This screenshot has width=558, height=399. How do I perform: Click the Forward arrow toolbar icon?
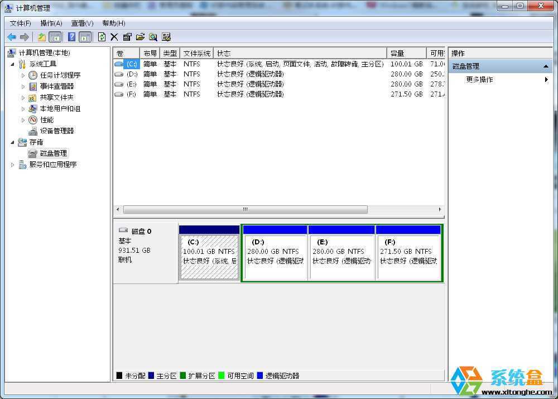pos(24,37)
